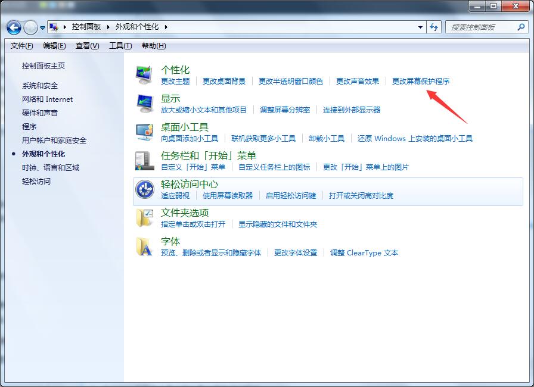This screenshot has width=534, height=387.
Task: Open the 显示 heading link
Action: point(170,99)
